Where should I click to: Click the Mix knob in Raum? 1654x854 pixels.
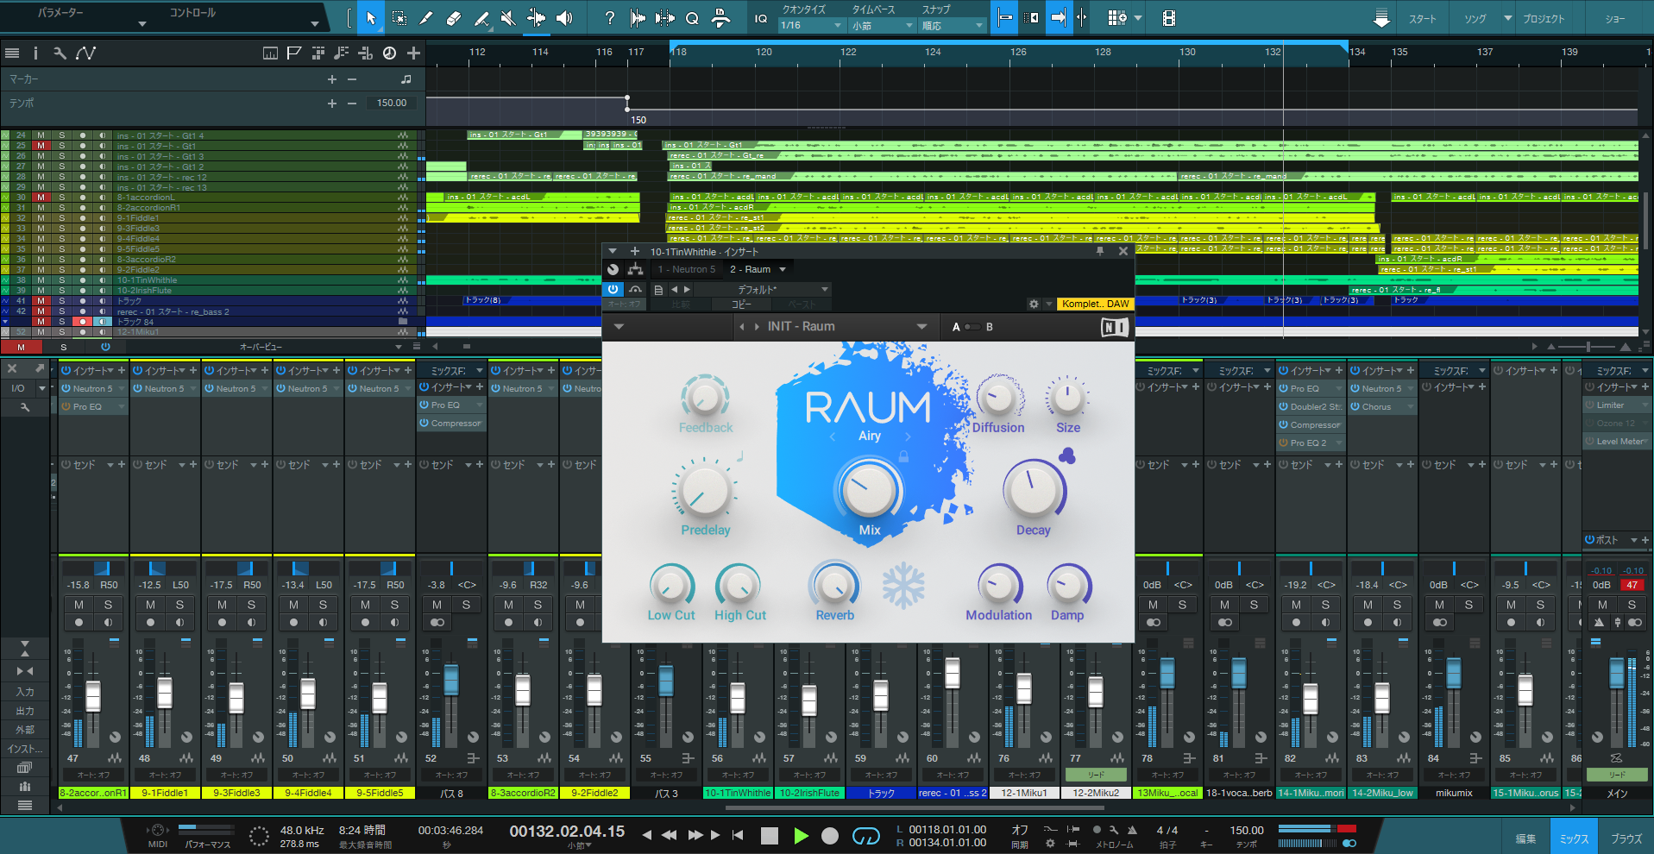pos(869,490)
